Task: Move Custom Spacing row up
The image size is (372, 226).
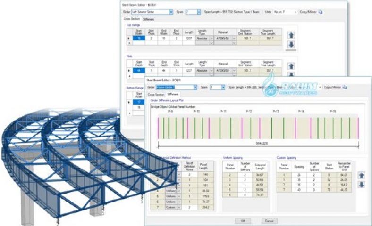Action: point(361,175)
